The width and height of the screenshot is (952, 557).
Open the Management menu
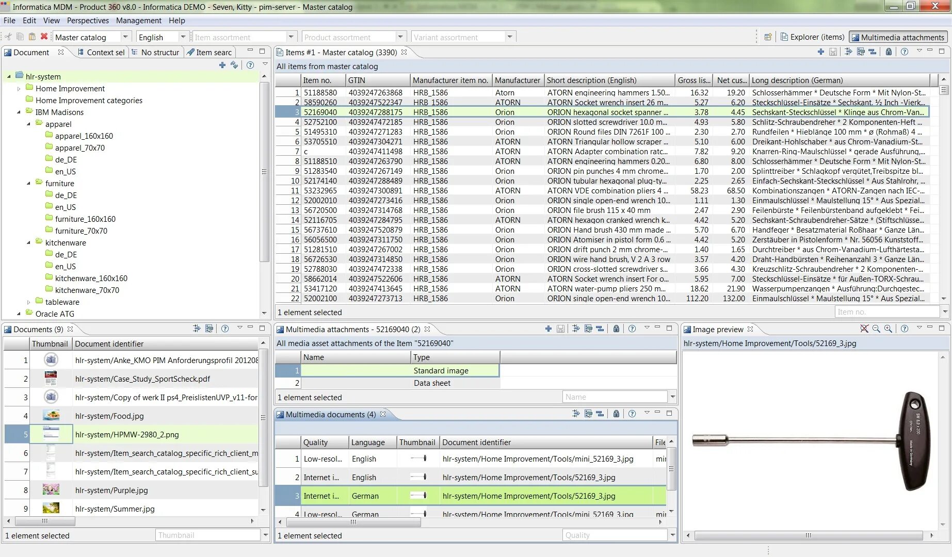point(138,20)
